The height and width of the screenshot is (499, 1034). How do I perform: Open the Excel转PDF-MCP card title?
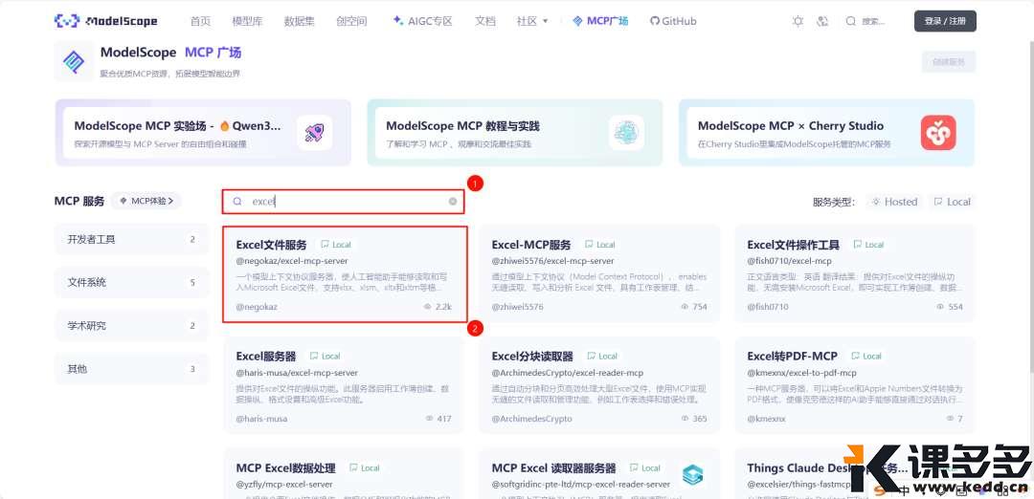(x=792, y=357)
